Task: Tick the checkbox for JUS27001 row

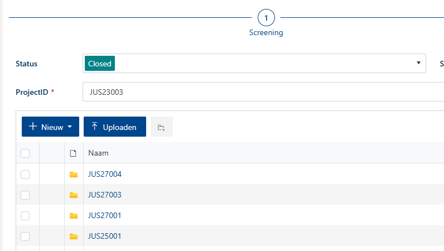Action: pyautogui.click(x=25, y=216)
